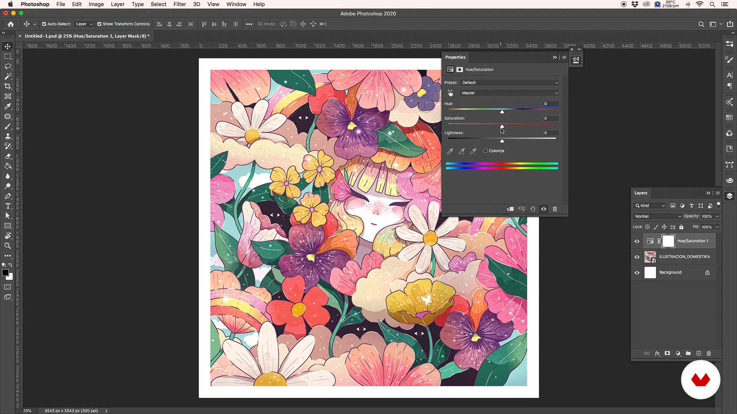
Task: Toggle the Auto-Select checkbox
Action: (x=44, y=24)
